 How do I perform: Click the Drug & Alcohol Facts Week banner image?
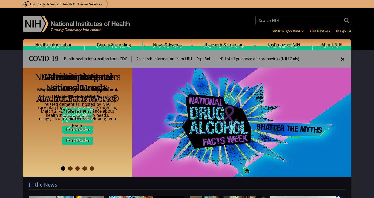tap(242, 122)
